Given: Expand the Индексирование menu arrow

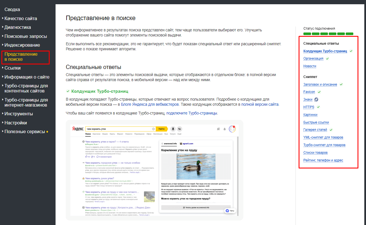Looking at the screenshot, I should [x=3, y=45].
